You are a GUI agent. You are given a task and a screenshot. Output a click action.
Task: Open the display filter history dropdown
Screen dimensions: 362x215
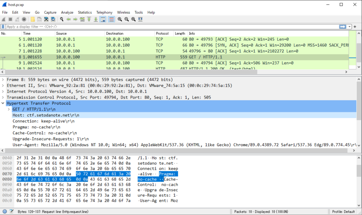(x=349, y=27)
